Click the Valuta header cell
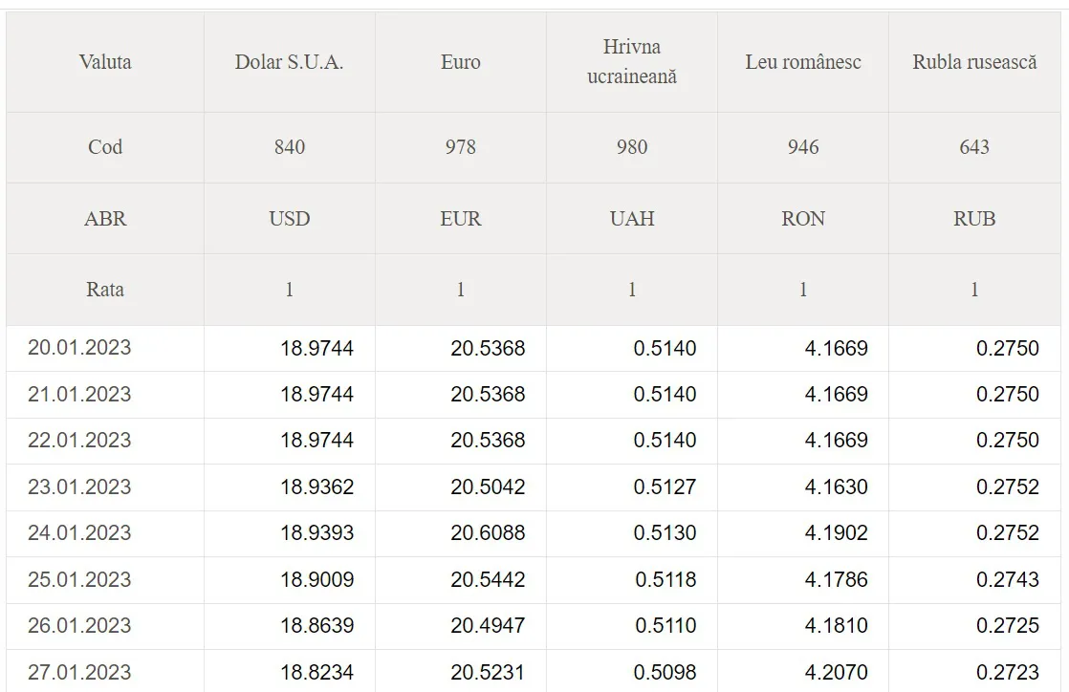Image resolution: width=1069 pixels, height=692 pixels. pyautogui.click(x=105, y=62)
